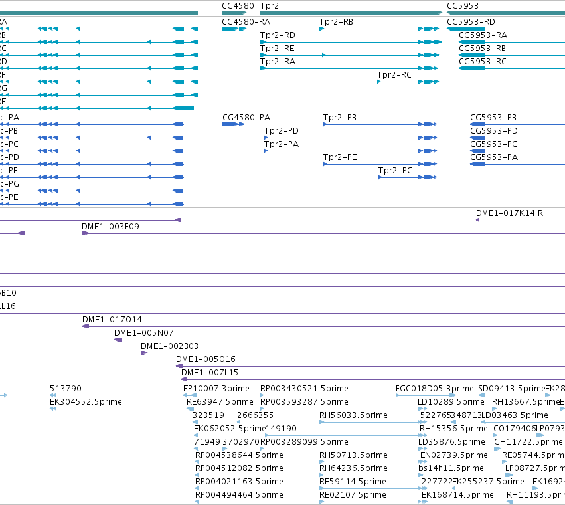The width and height of the screenshot is (565, 505).
Task: Click the RP004021163.5prime EST label
Action: click(239, 482)
